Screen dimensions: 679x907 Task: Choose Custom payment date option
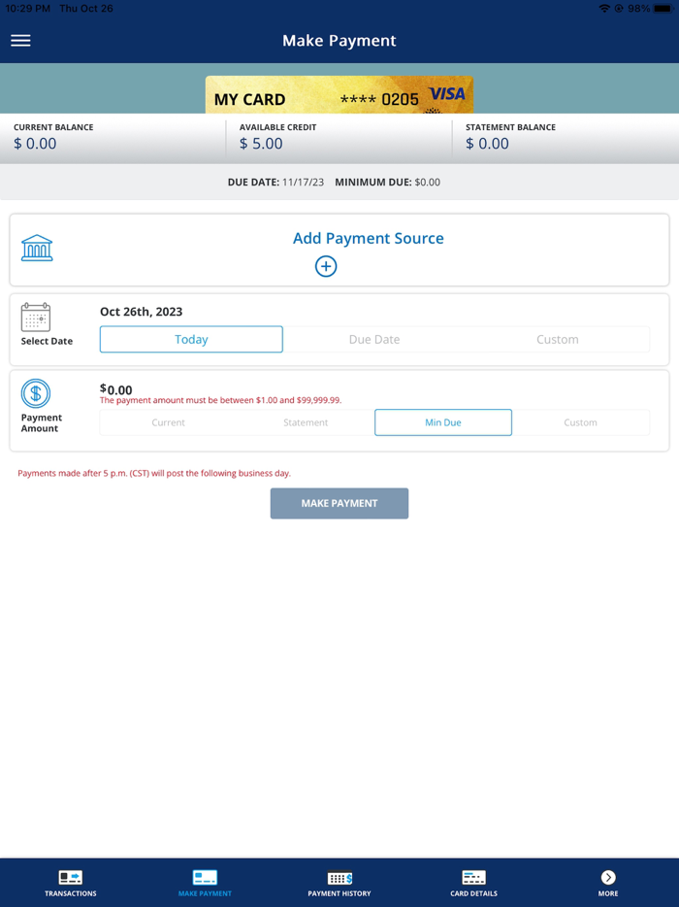(x=558, y=340)
